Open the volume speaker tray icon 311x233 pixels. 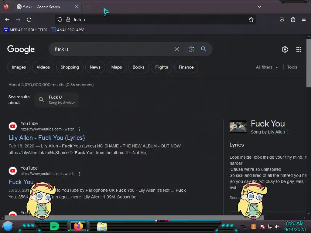(277, 226)
